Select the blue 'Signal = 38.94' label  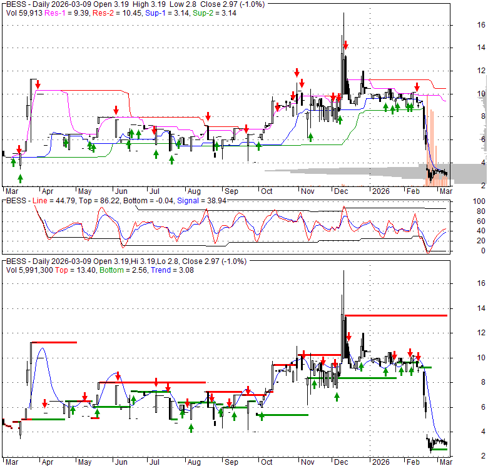(x=201, y=201)
